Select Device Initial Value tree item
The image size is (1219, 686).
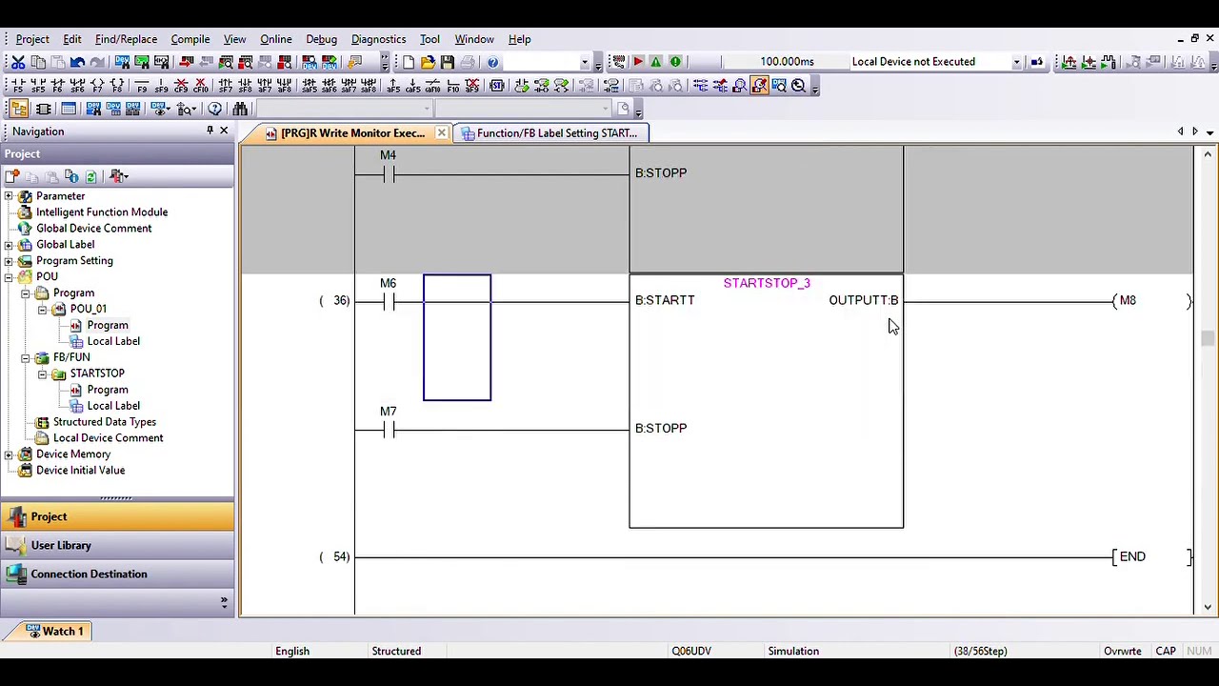click(80, 471)
